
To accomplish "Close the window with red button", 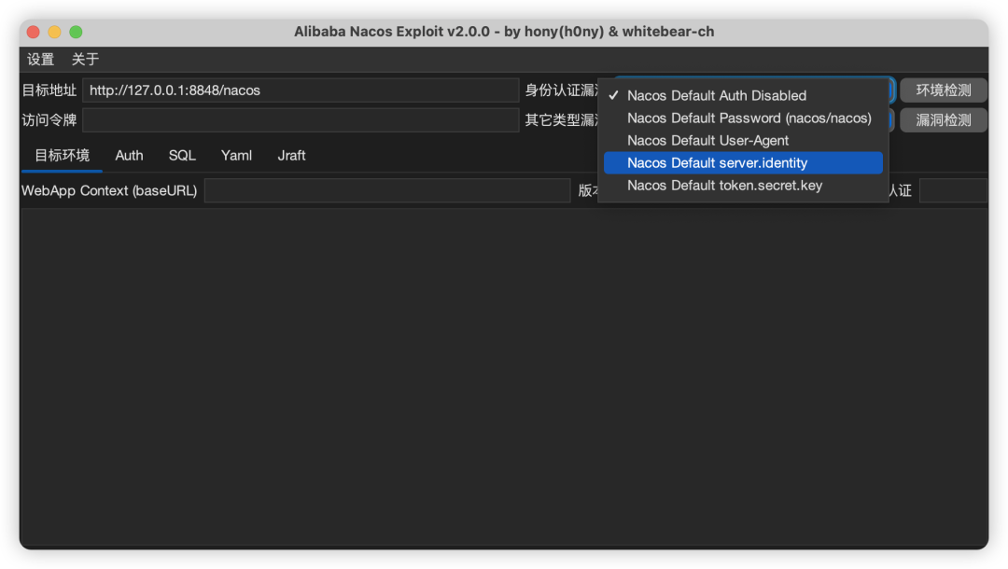I will point(34,32).
